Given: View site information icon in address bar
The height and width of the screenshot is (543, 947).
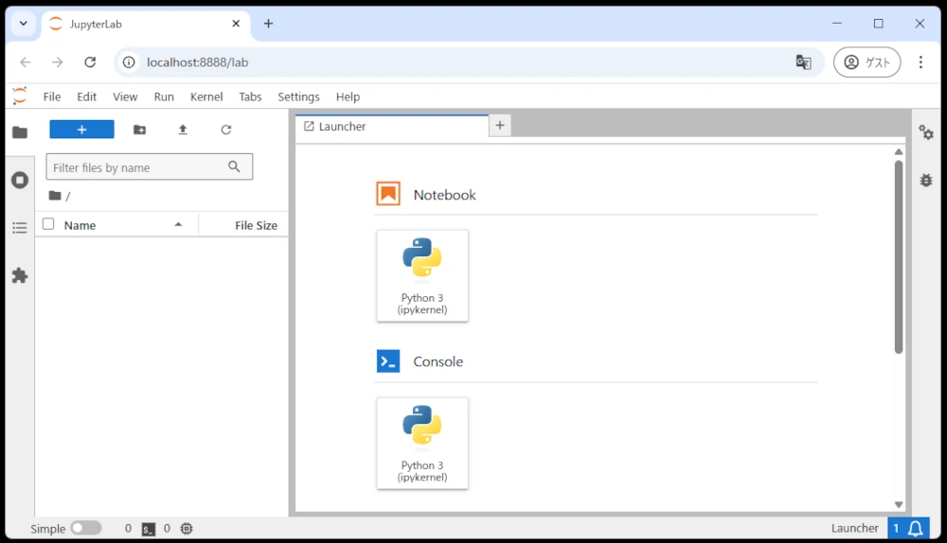Looking at the screenshot, I should pyautogui.click(x=129, y=62).
